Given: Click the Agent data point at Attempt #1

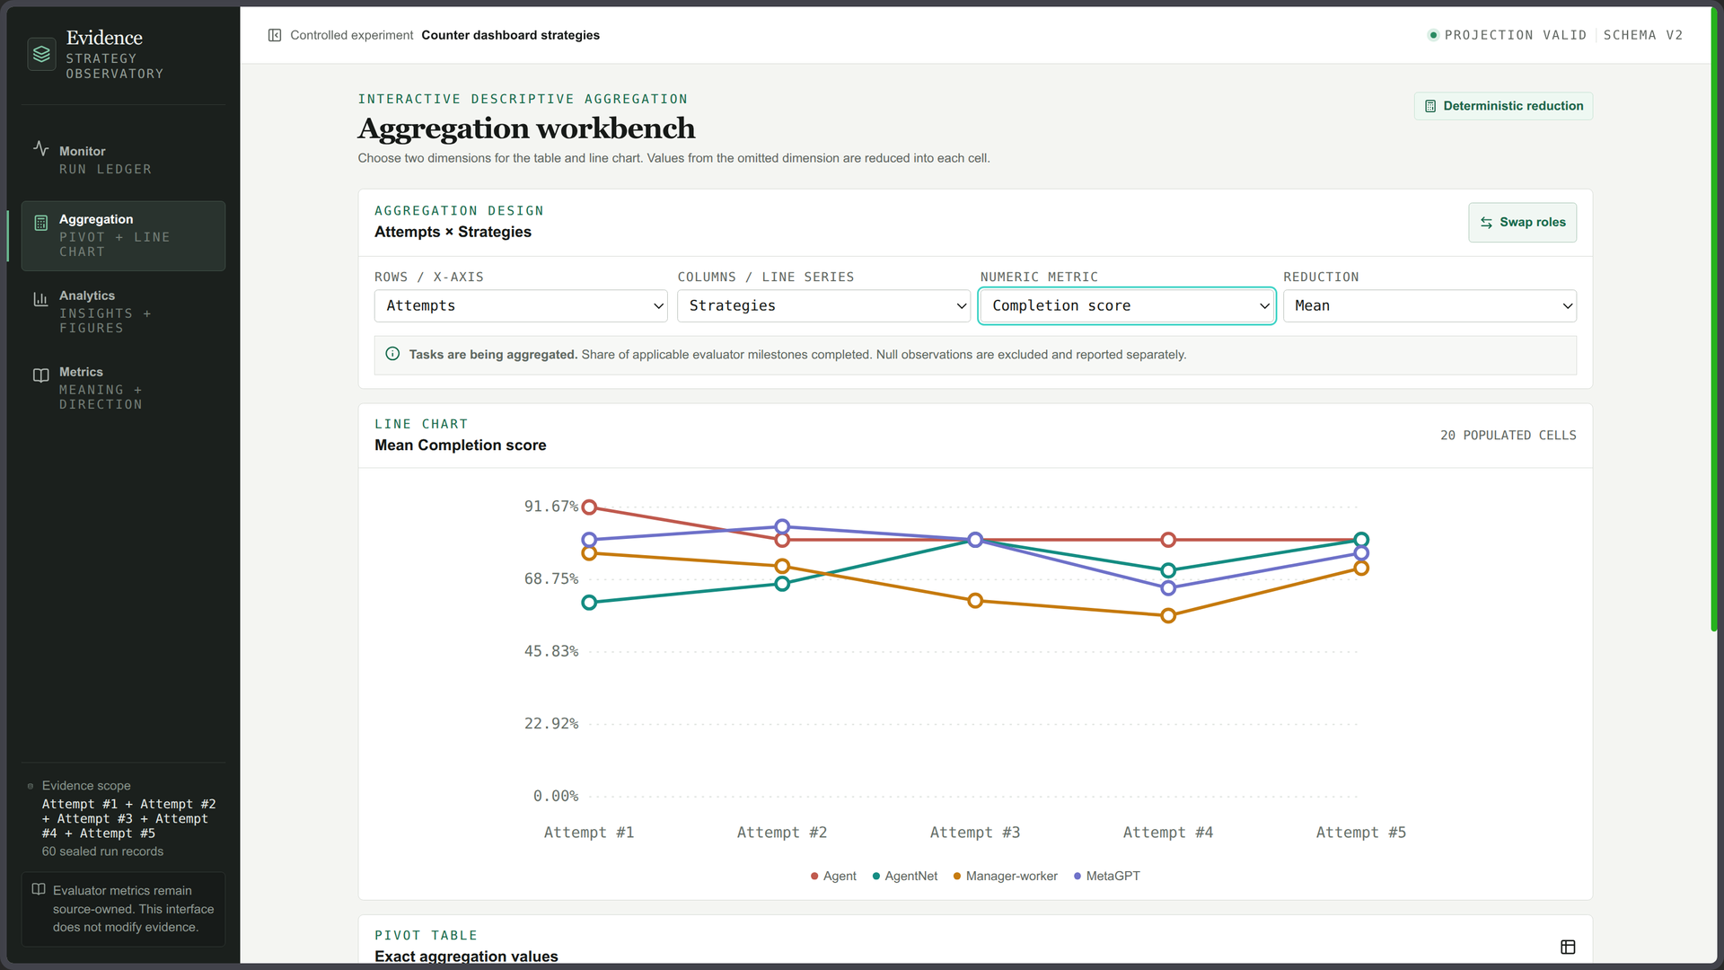Looking at the screenshot, I should tap(589, 507).
